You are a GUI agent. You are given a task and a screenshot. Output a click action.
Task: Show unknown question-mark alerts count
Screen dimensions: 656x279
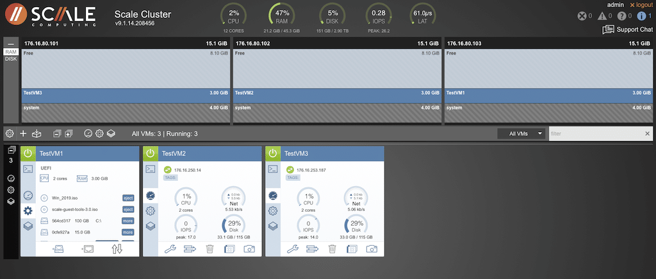[x=625, y=16]
